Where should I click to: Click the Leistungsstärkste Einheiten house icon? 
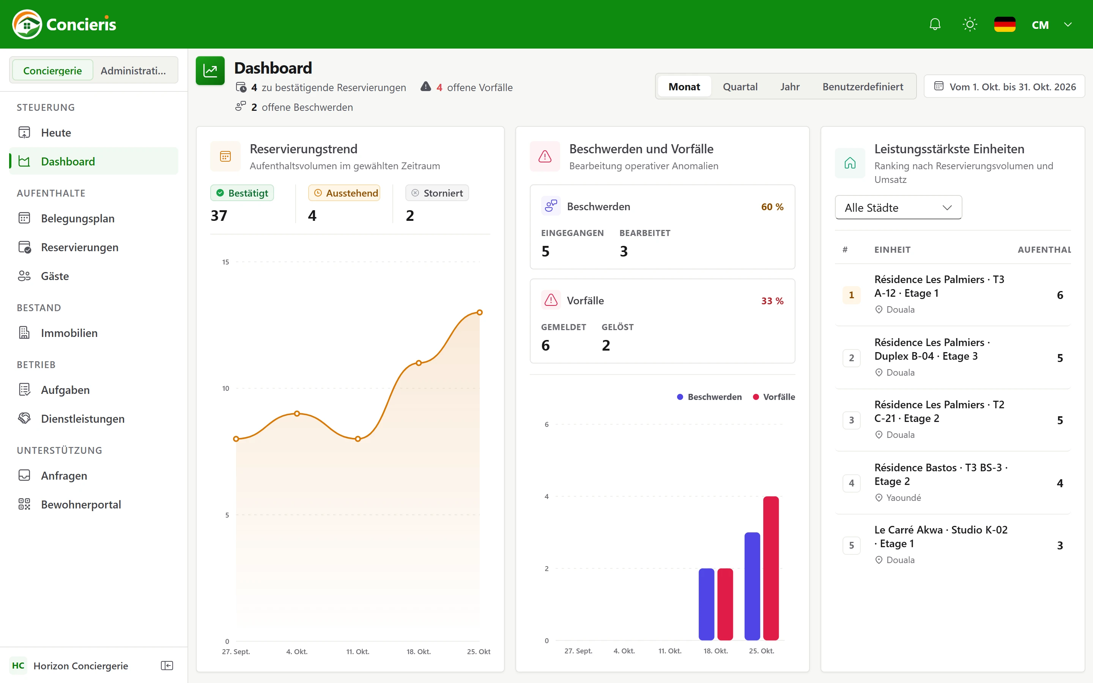tap(850, 163)
